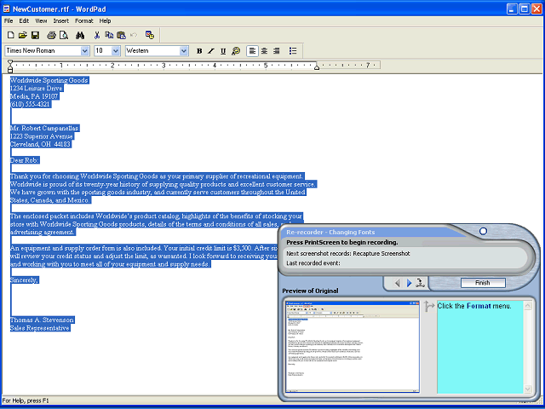Click the line 'Worldwide Sporting Goods' at top
545x409 pixels.
49,80
